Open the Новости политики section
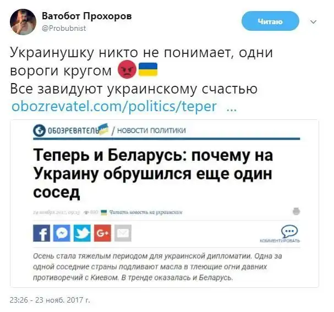Viewport: 334px width, 312px height. [x=151, y=130]
